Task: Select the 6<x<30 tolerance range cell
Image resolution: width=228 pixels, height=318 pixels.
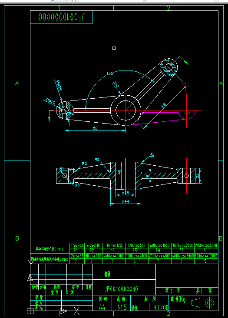Action: pyautogui.click(x=93, y=245)
